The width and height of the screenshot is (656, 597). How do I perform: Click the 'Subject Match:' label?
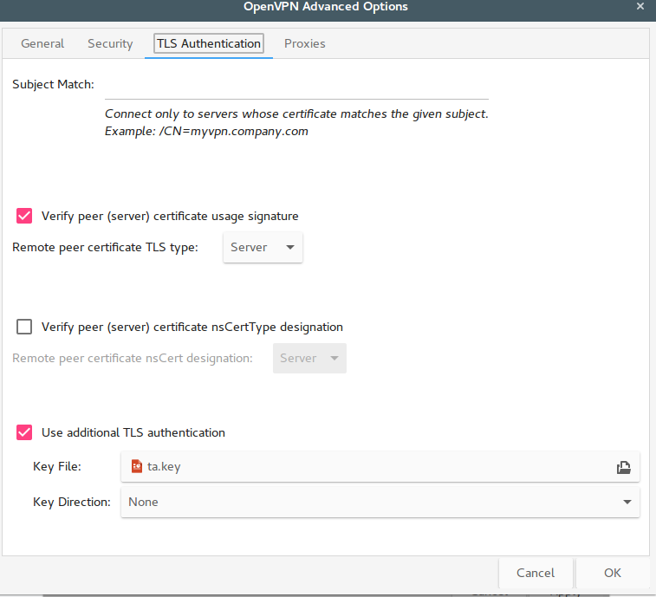[x=53, y=85]
